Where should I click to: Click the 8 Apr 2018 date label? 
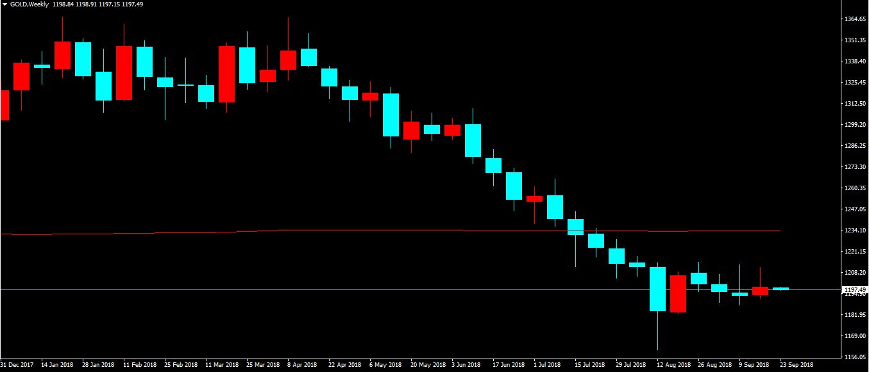302,365
